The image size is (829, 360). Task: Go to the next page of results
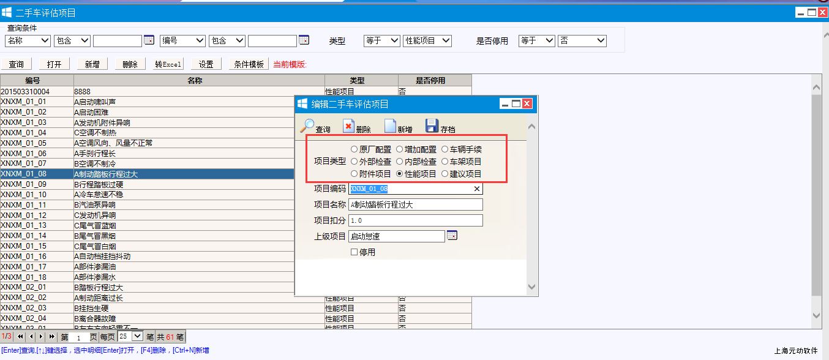pos(42,337)
